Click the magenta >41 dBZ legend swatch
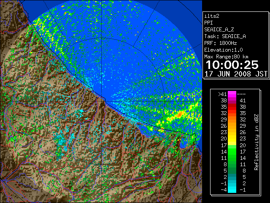The image size is (270, 203). (232, 94)
